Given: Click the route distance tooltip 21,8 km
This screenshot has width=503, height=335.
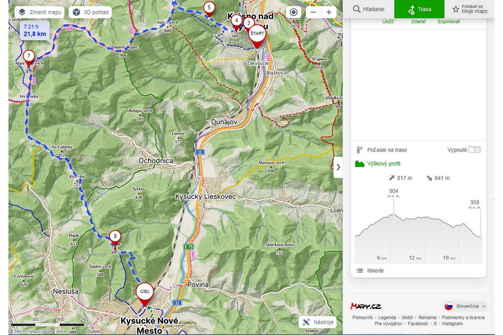Looking at the screenshot, I should pyautogui.click(x=35, y=31).
